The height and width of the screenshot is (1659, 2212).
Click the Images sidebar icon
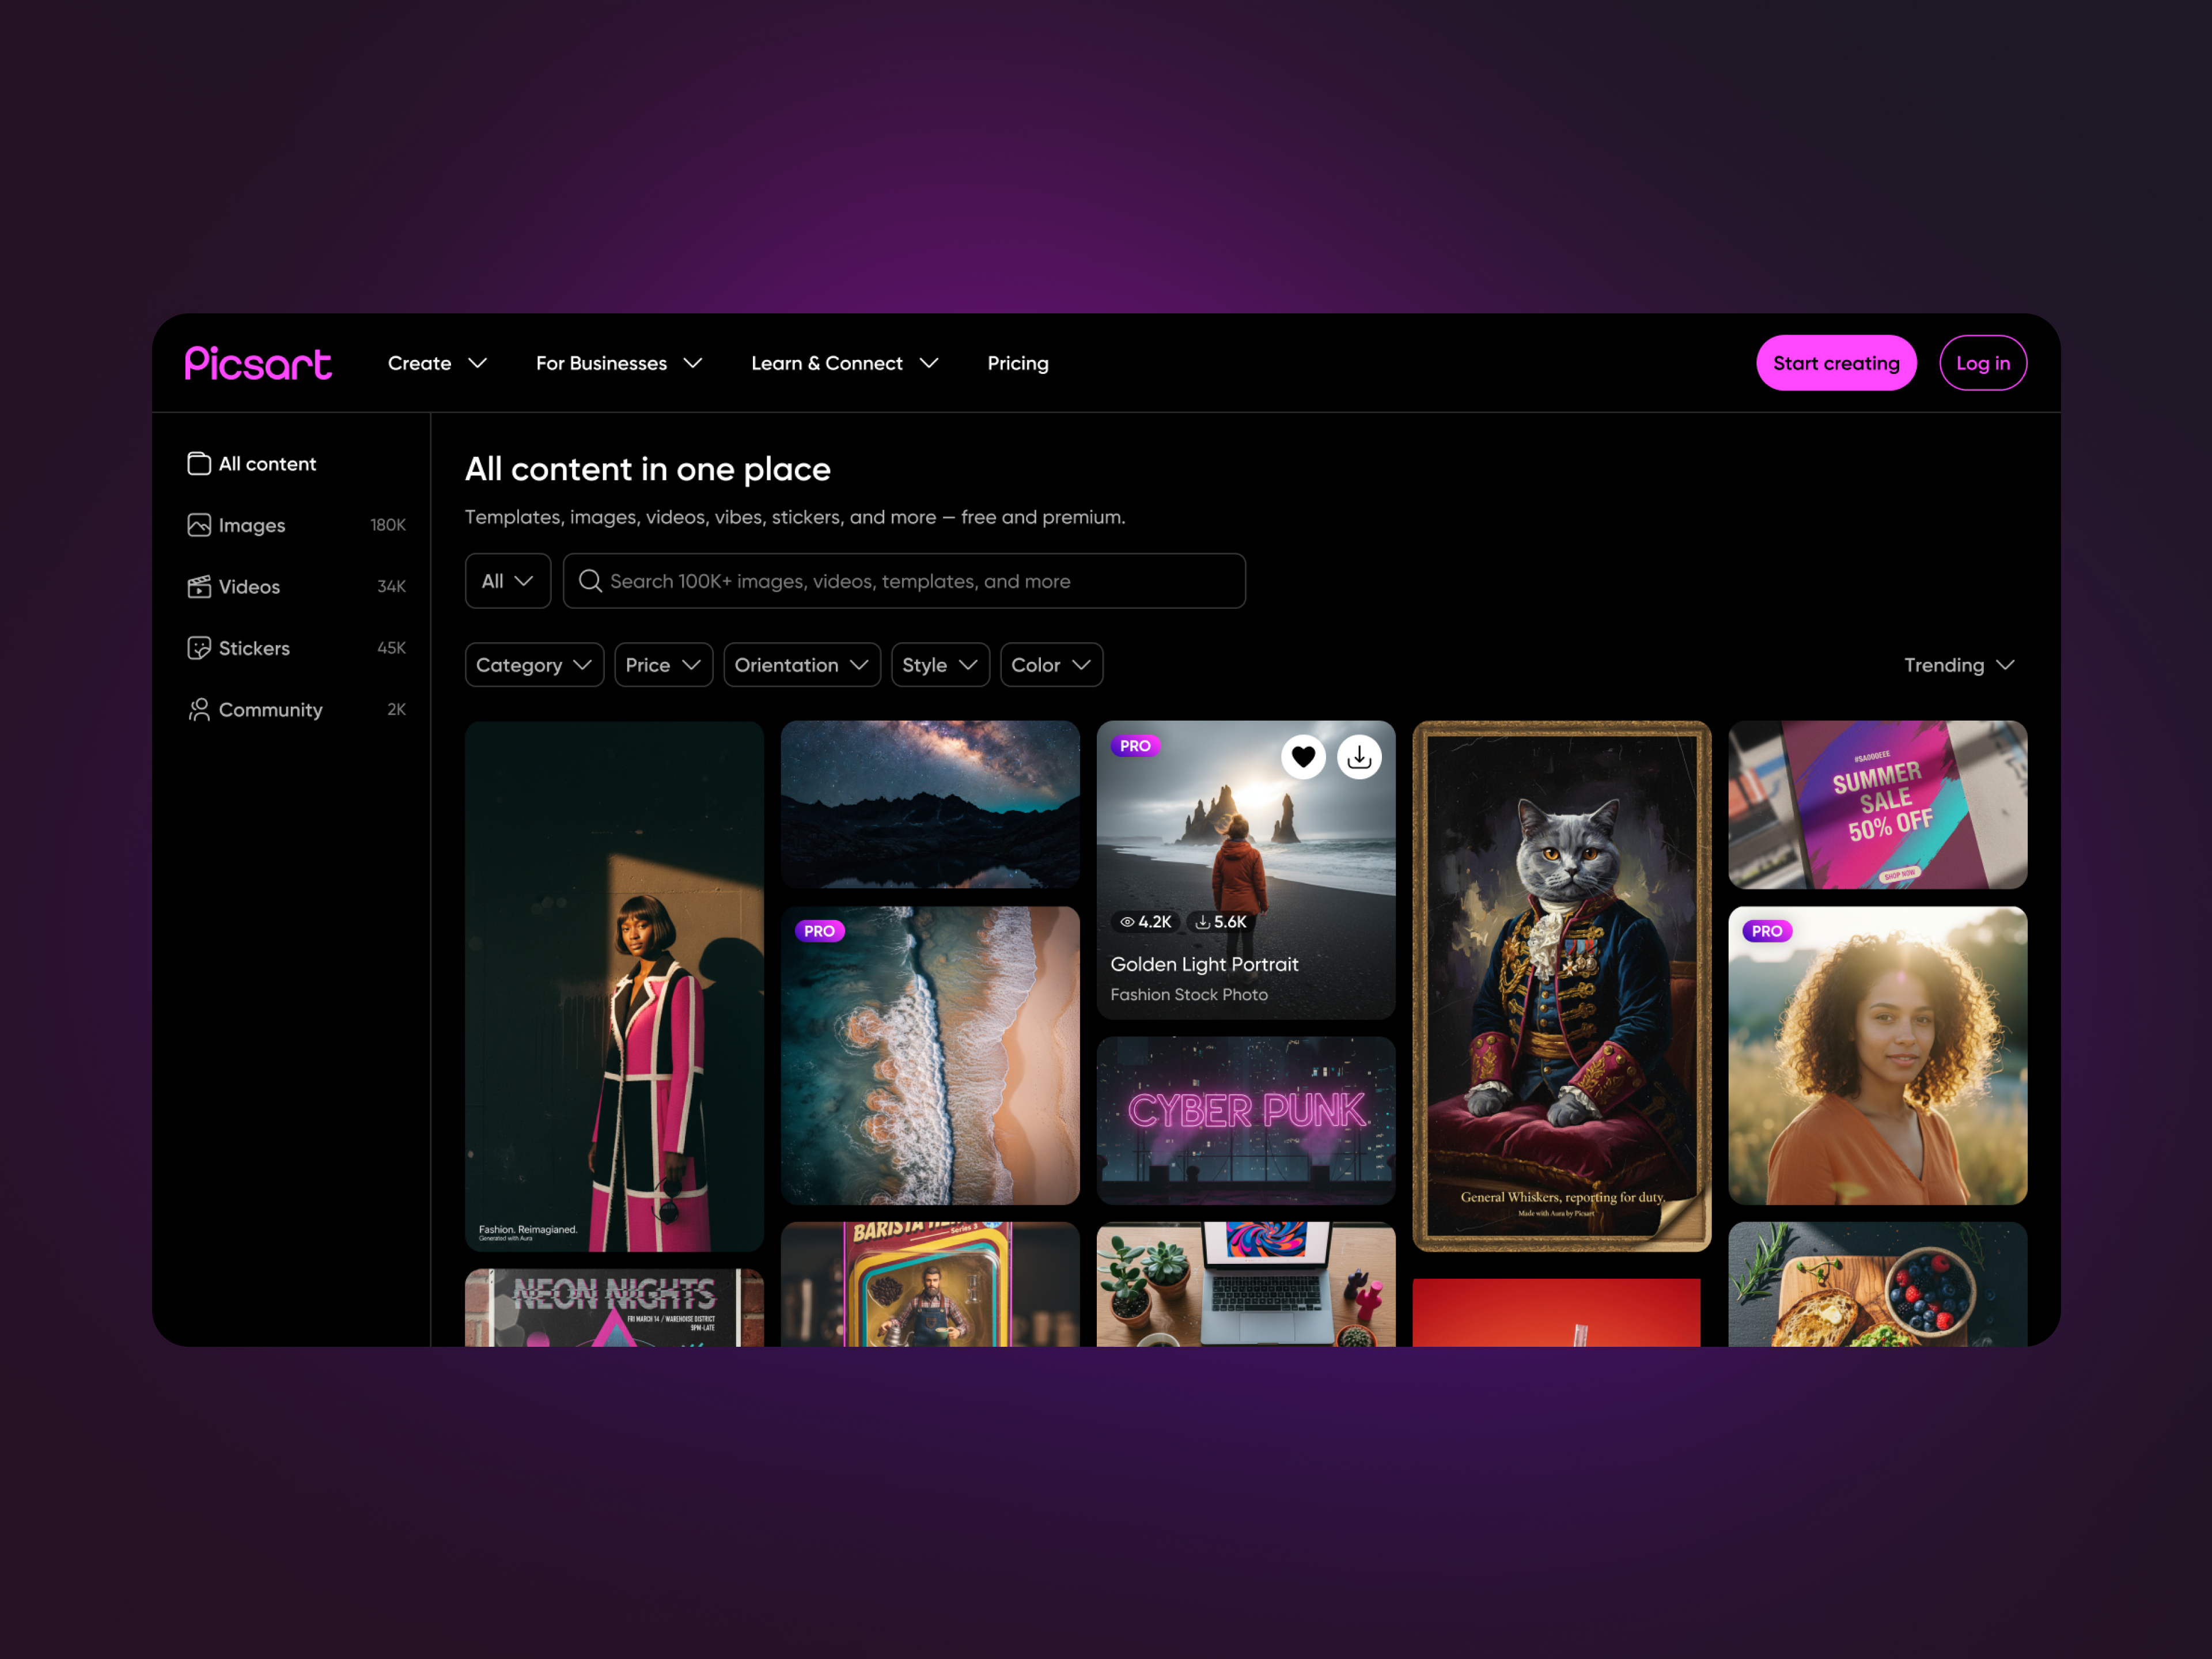click(199, 525)
